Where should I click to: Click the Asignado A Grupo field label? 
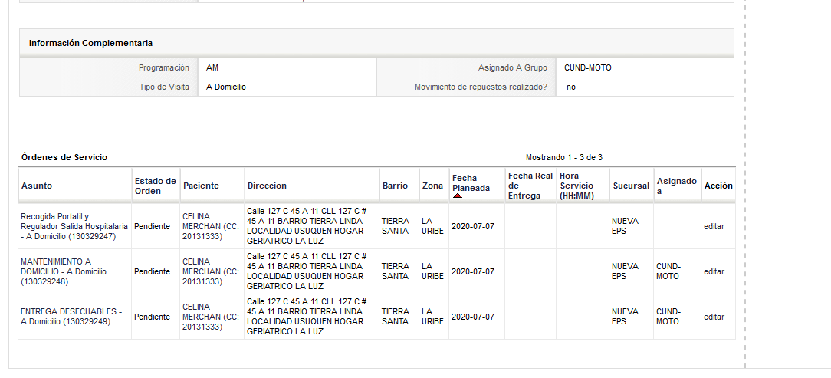coord(513,68)
